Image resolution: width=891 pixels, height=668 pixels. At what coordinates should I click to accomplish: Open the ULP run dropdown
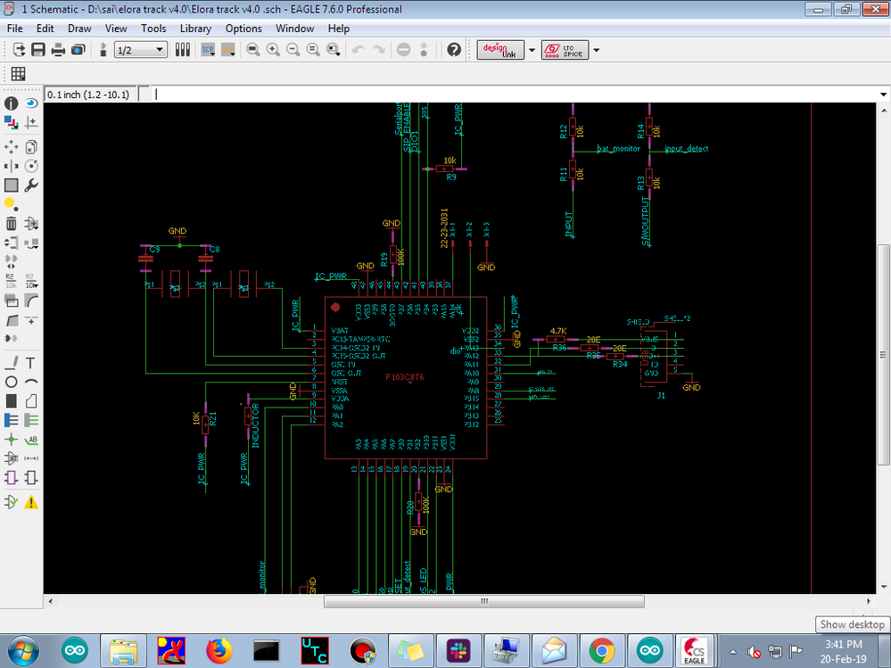228,50
